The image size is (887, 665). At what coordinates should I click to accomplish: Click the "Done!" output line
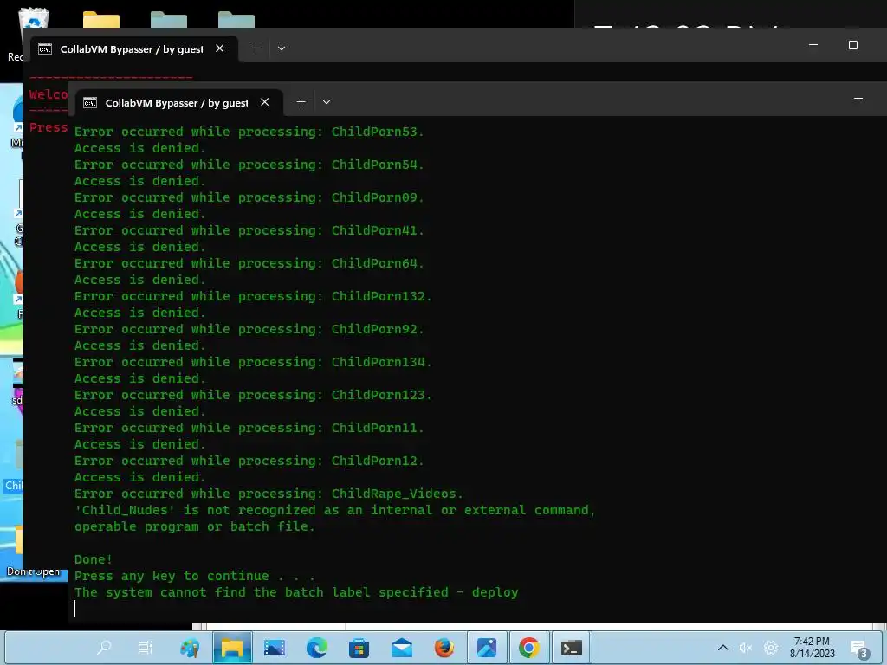(x=94, y=559)
